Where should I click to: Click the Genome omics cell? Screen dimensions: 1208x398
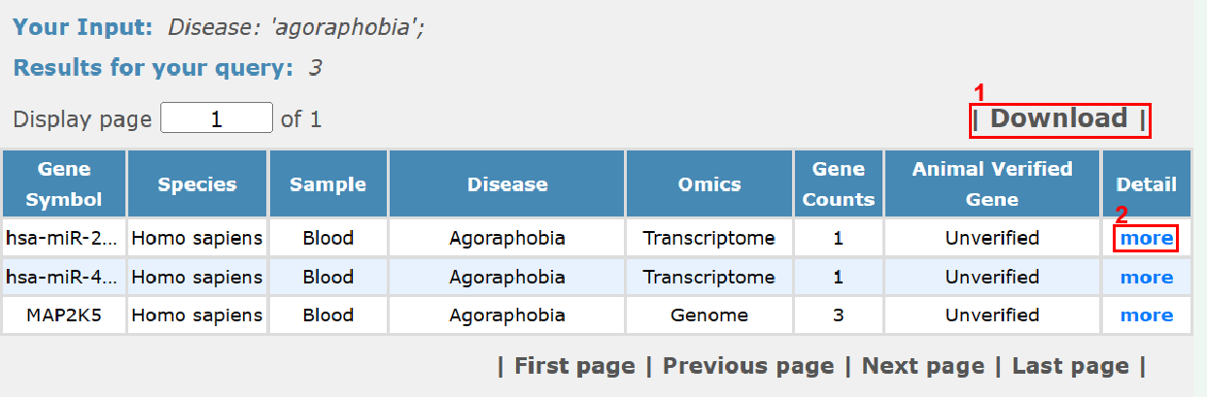coord(709,315)
